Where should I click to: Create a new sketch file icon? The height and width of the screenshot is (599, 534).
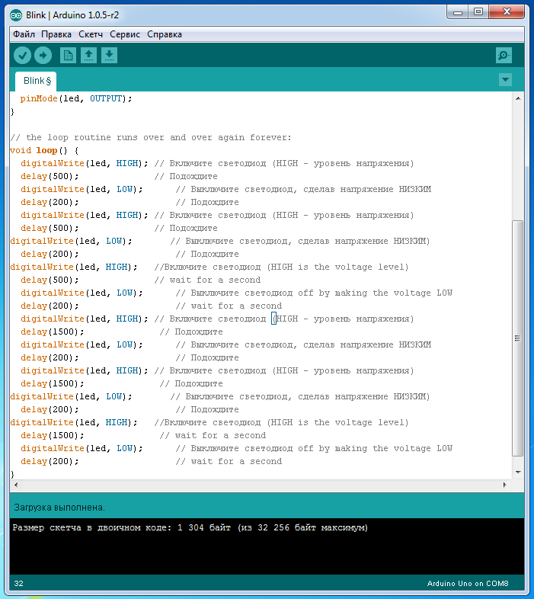(x=69, y=55)
